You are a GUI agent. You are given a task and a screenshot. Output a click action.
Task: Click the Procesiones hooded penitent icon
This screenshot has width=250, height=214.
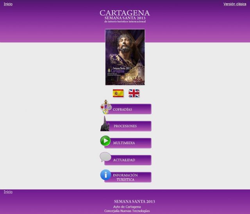tap(105, 124)
